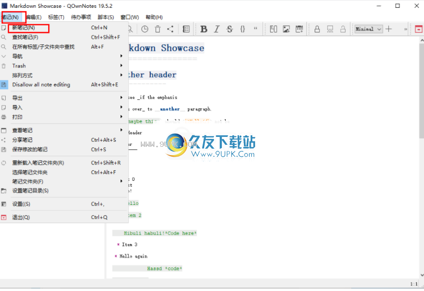Click the checklist toolbar icon

pos(186,29)
